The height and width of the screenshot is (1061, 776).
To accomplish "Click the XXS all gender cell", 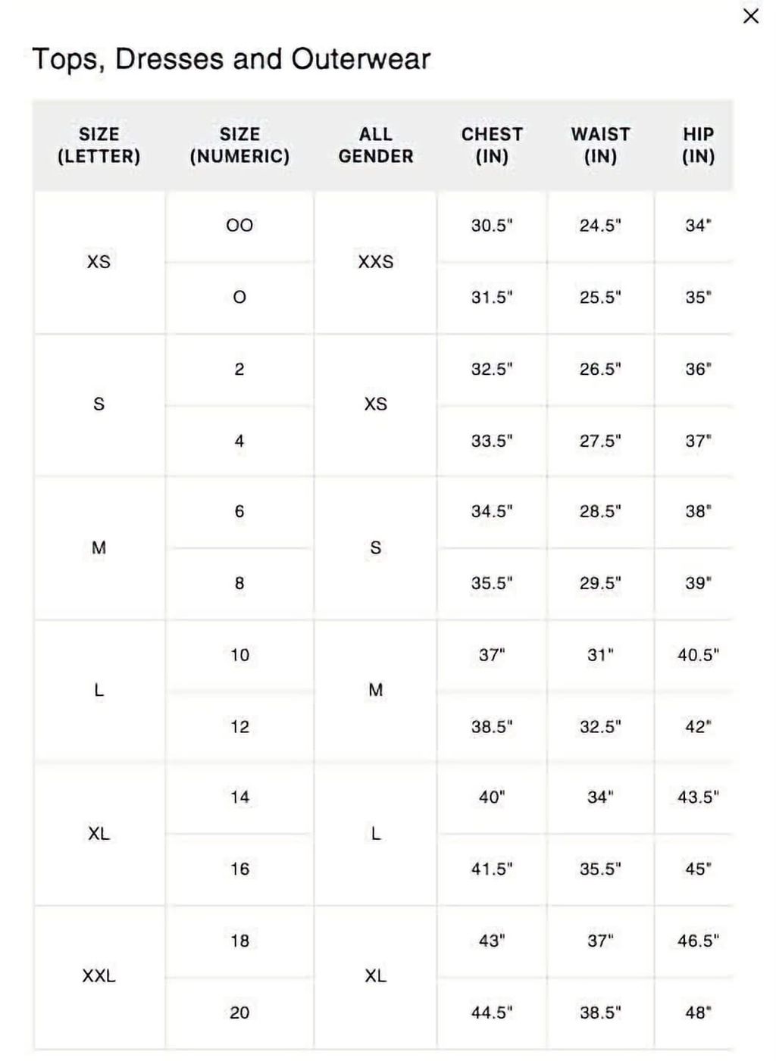I will [x=376, y=262].
